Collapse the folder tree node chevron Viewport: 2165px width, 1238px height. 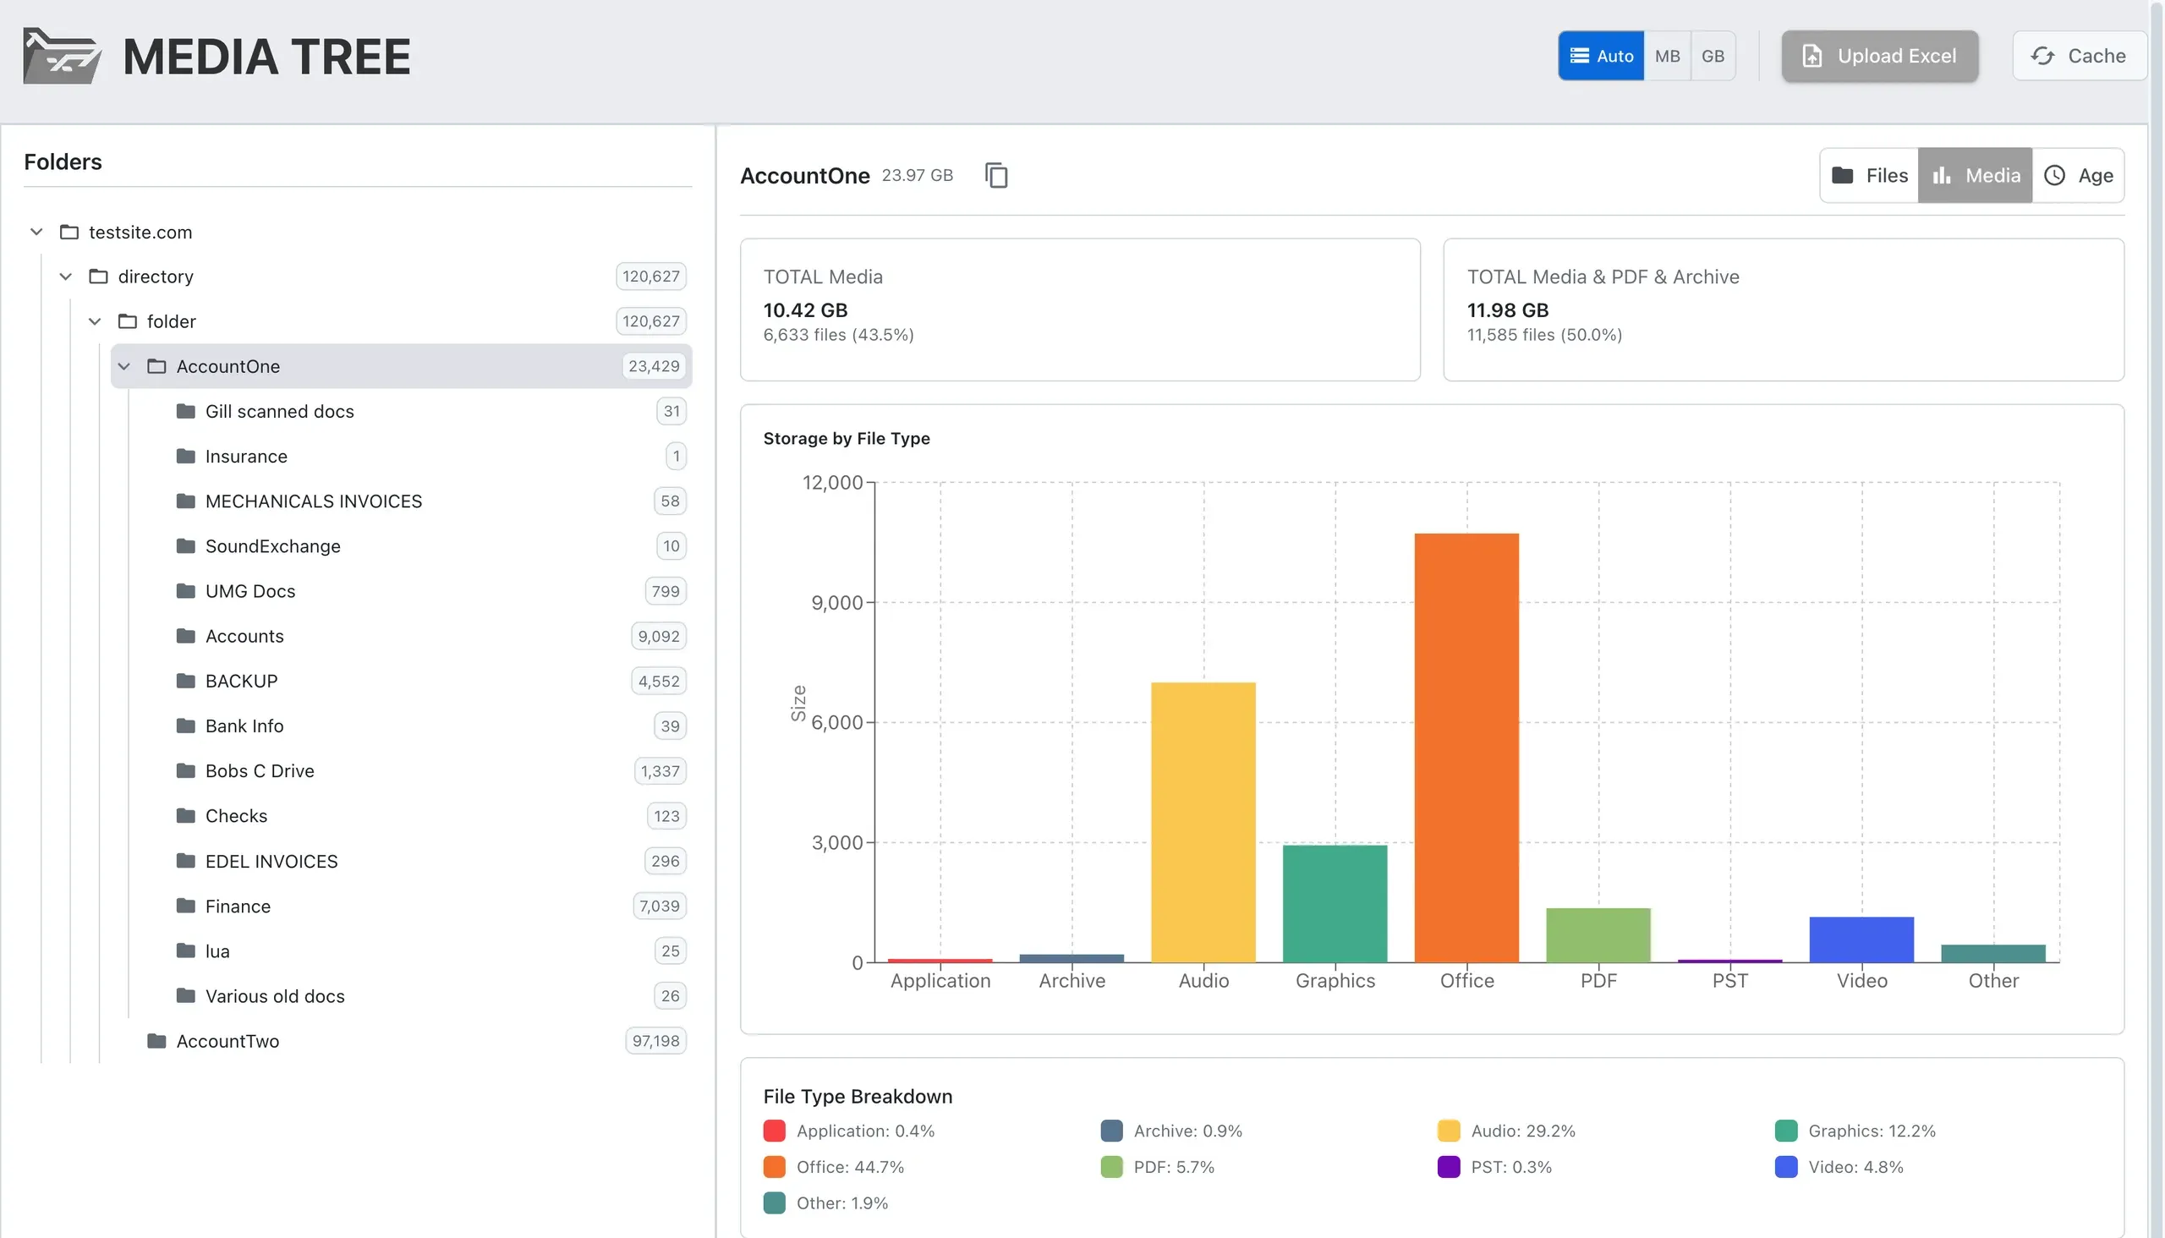(96, 321)
